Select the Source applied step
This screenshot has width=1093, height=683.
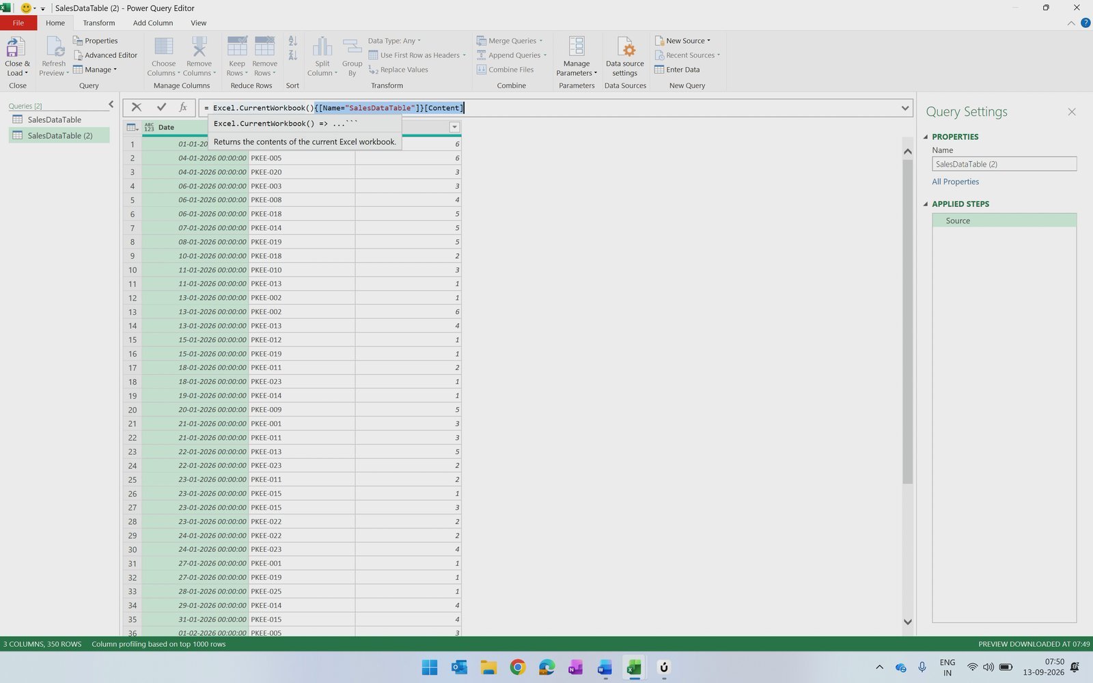(x=1004, y=221)
